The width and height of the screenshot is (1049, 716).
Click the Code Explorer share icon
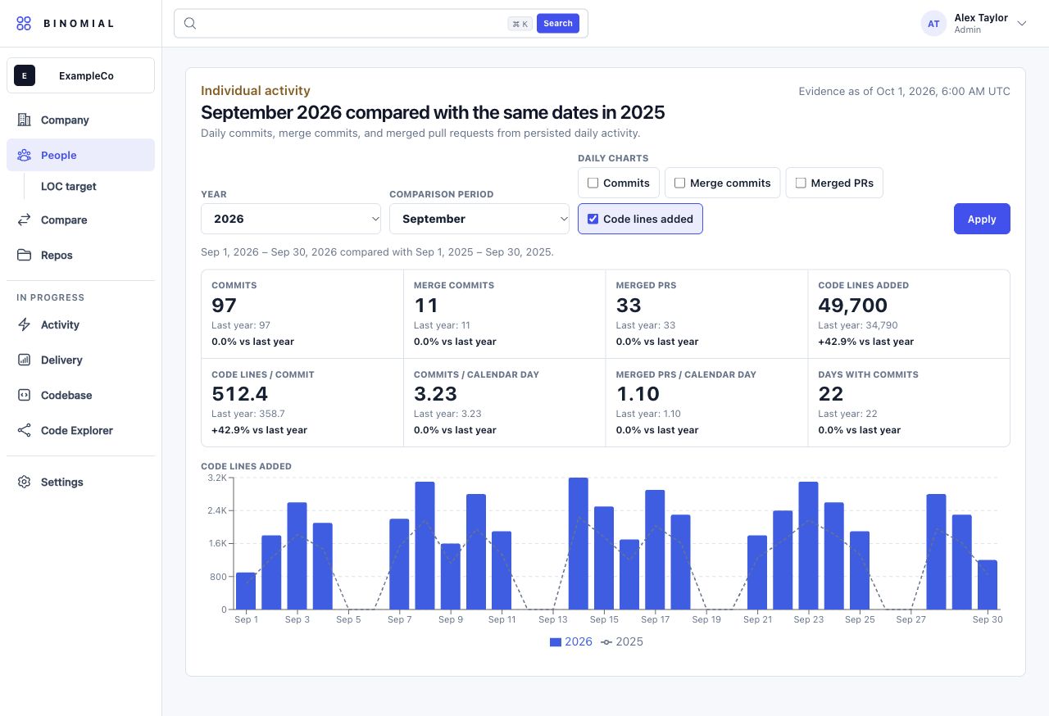pos(25,430)
